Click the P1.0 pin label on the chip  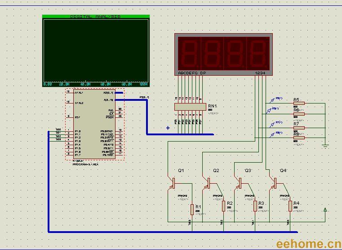pyautogui.click(x=77, y=131)
